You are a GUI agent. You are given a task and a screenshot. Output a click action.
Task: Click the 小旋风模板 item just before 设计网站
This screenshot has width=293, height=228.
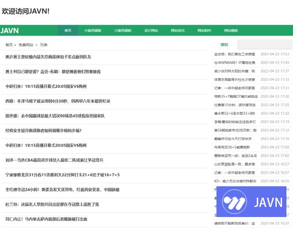(123, 30)
